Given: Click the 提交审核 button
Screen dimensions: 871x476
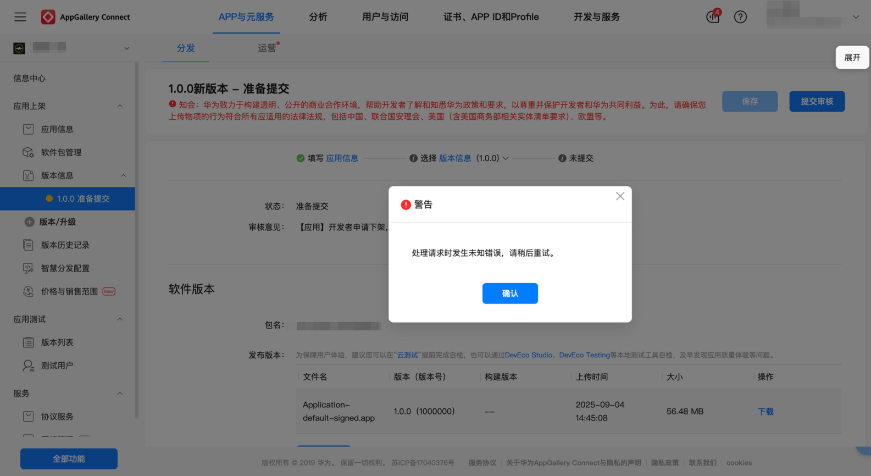Looking at the screenshot, I should tap(817, 101).
